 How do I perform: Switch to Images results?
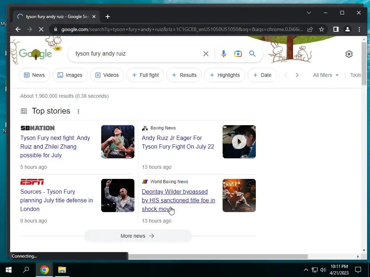pyautogui.click(x=70, y=75)
